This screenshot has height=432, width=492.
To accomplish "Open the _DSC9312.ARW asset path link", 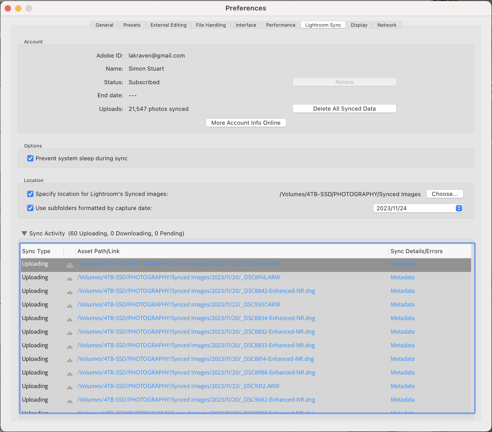I will tap(179, 386).
